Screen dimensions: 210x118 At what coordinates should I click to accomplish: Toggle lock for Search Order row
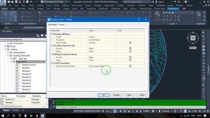coord(130,43)
